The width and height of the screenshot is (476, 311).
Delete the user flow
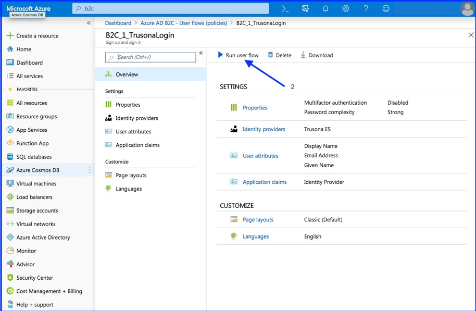[x=280, y=55]
